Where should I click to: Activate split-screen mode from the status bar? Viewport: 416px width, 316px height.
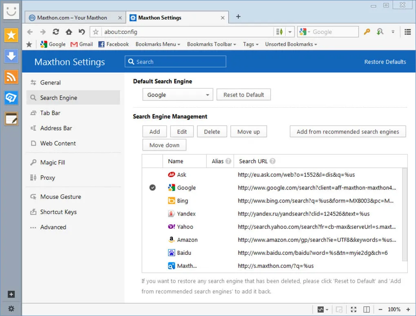click(366, 309)
